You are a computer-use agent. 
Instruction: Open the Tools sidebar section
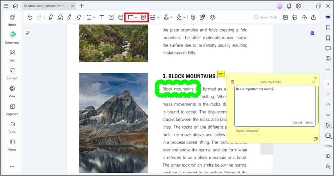click(x=12, y=127)
